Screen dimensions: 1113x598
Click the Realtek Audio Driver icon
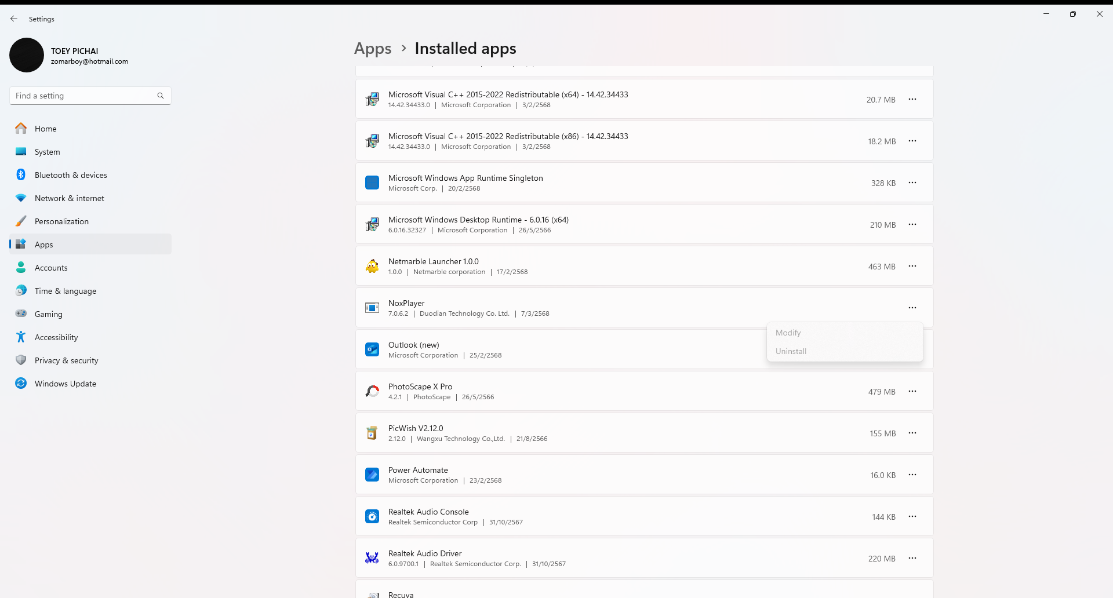click(x=372, y=558)
